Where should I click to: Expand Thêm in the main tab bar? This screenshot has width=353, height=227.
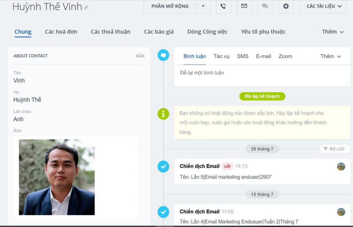point(333,32)
